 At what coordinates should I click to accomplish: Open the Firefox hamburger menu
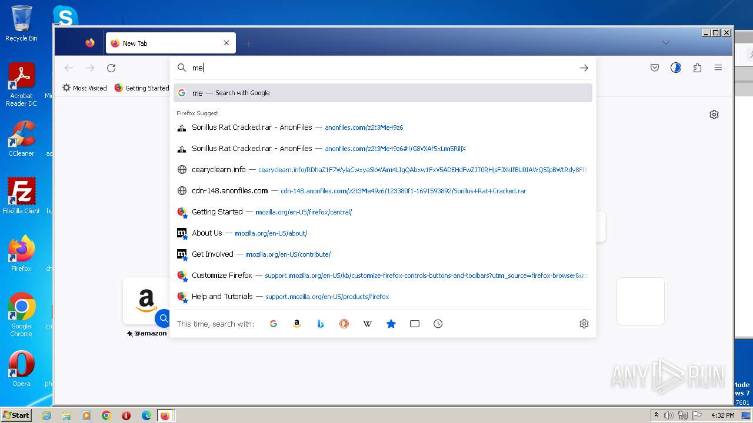pos(718,68)
